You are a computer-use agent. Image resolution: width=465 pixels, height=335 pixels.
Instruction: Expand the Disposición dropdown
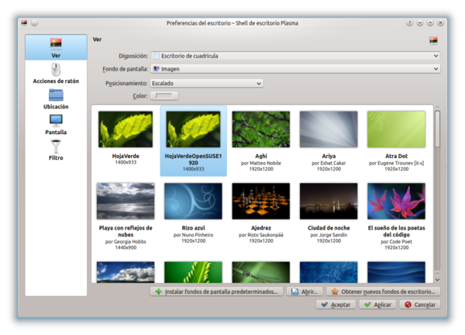coord(295,56)
